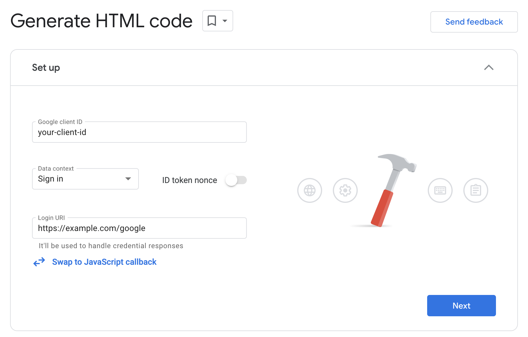Viewport: 528px width, 337px height.
Task: Click the collapse chevron icon in Set up header
Action: click(489, 68)
